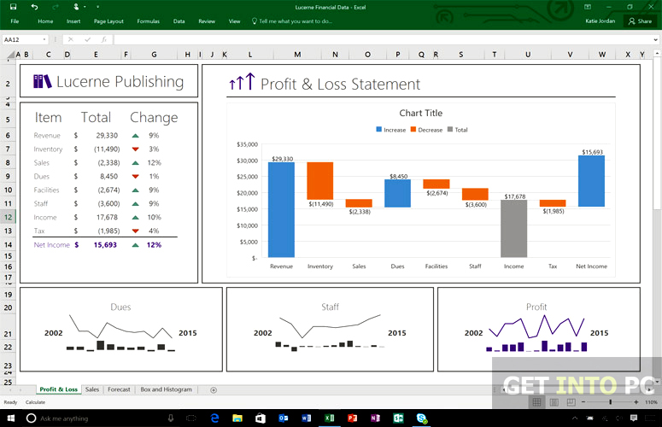
Task: Click the Insert Function fx icon
Action: (x=104, y=39)
